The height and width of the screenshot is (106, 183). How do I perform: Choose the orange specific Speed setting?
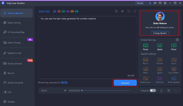[160, 70]
